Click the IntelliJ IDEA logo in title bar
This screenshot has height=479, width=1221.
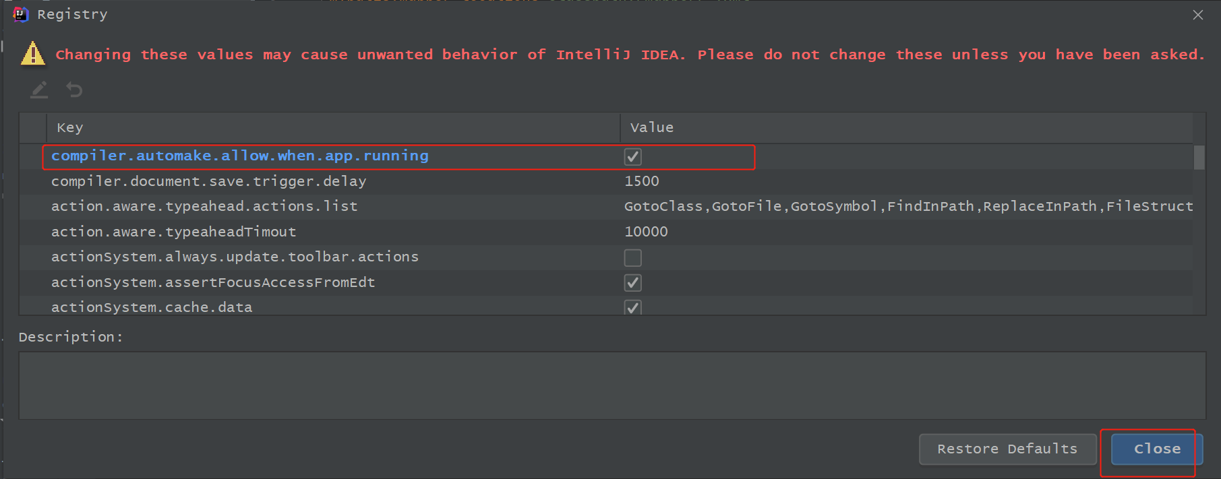(x=21, y=14)
